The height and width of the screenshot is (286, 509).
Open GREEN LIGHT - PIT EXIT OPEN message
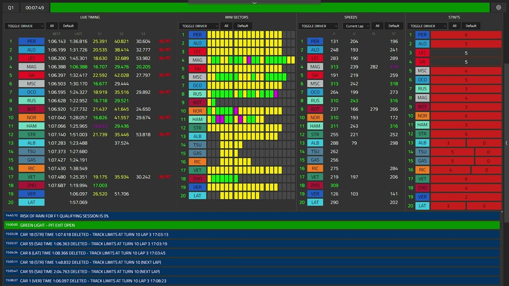[x=252, y=225]
